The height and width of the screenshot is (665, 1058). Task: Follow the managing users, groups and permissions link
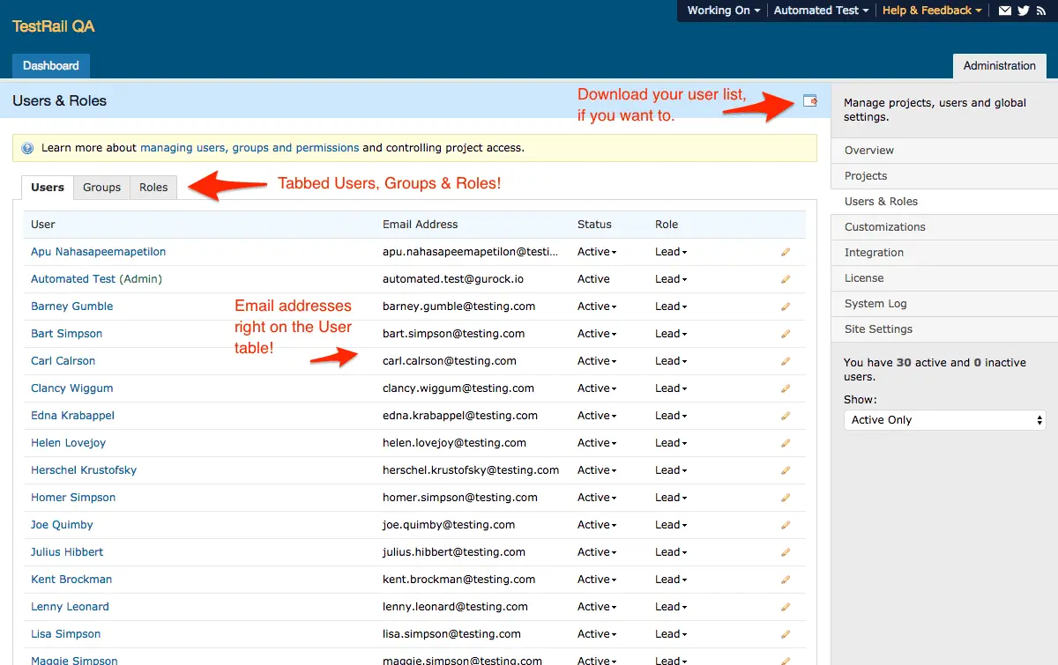pos(250,148)
